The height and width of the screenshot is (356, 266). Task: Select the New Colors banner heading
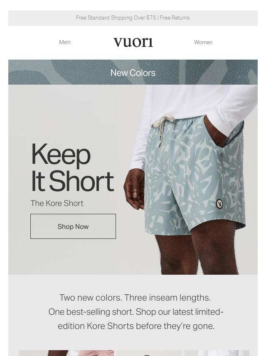click(x=133, y=73)
